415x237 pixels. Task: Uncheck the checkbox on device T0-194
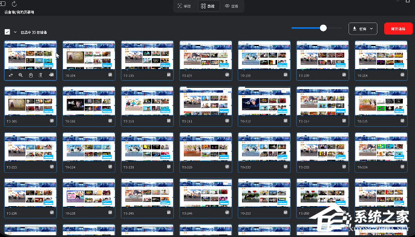110,75
